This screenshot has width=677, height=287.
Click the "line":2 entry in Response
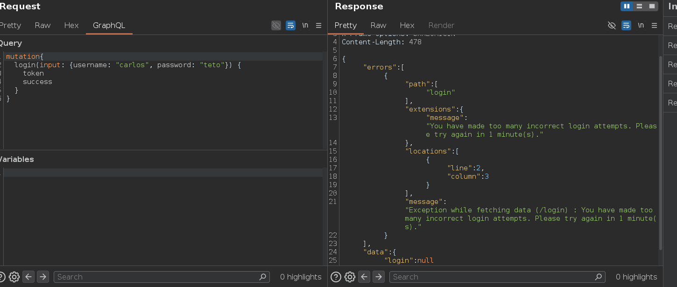click(466, 168)
